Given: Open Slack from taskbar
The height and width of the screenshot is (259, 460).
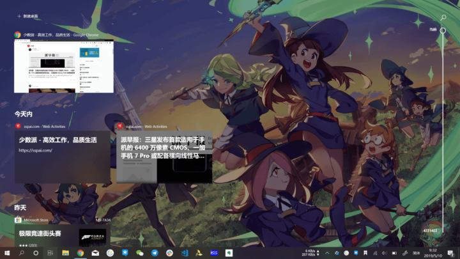Looking at the screenshot, I should pyautogui.click(x=169, y=253).
